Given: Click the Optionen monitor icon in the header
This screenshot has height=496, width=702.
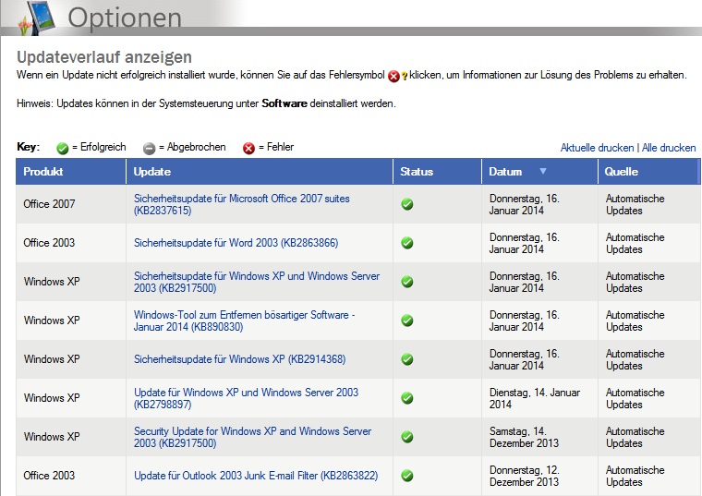Looking at the screenshot, I should click(x=37, y=18).
